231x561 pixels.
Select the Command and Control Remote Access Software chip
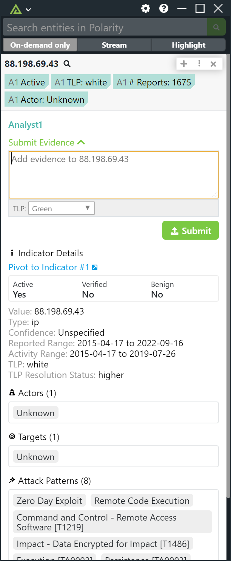tap(112, 522)
